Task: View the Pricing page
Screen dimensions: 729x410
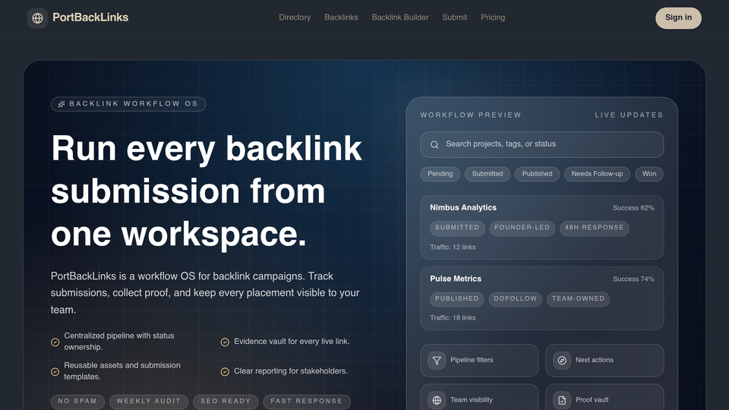Action: pyautogui.click(x=493, y=17)
